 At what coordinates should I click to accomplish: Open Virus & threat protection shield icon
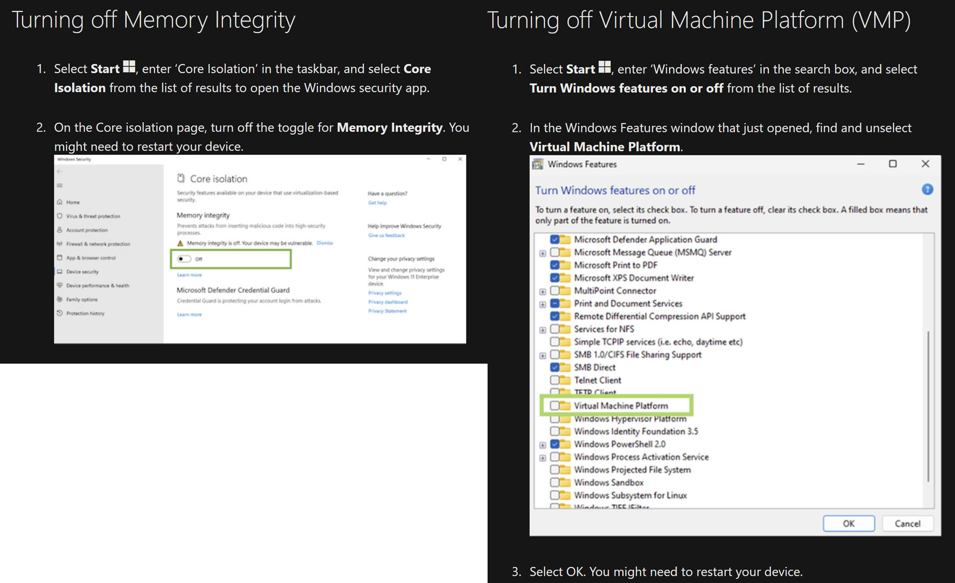(59, 216)
